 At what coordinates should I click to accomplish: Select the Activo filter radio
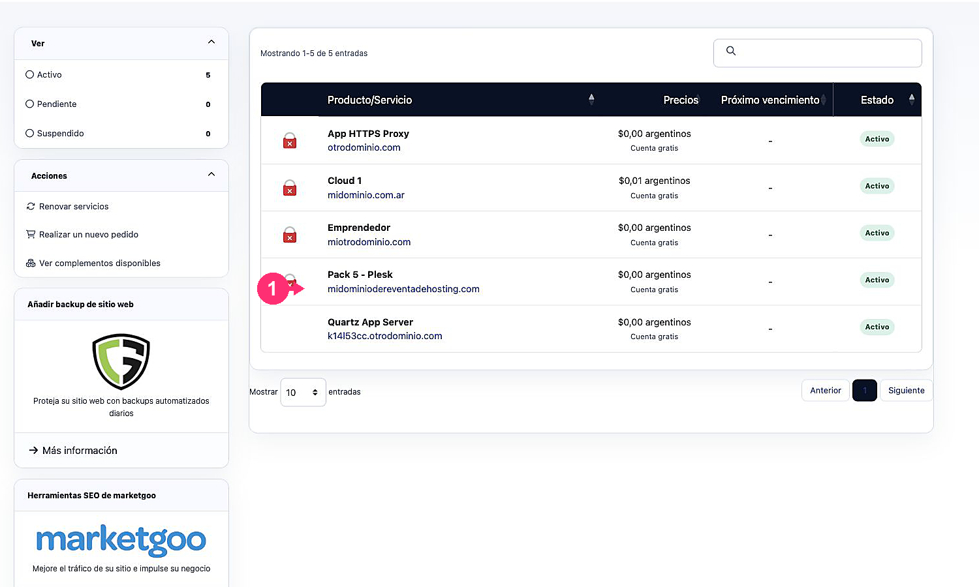29,74
